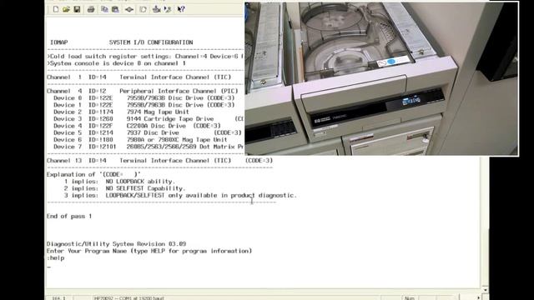This screenshot has height=300, width=534.
Task: Click the New file toolbar icon
Action: 56,9
